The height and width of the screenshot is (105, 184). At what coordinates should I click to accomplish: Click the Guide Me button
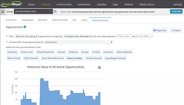click(x=176, y=12)
